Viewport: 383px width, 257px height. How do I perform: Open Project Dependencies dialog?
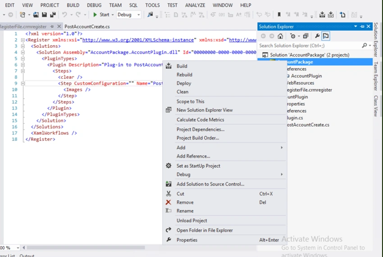[201, 130]
